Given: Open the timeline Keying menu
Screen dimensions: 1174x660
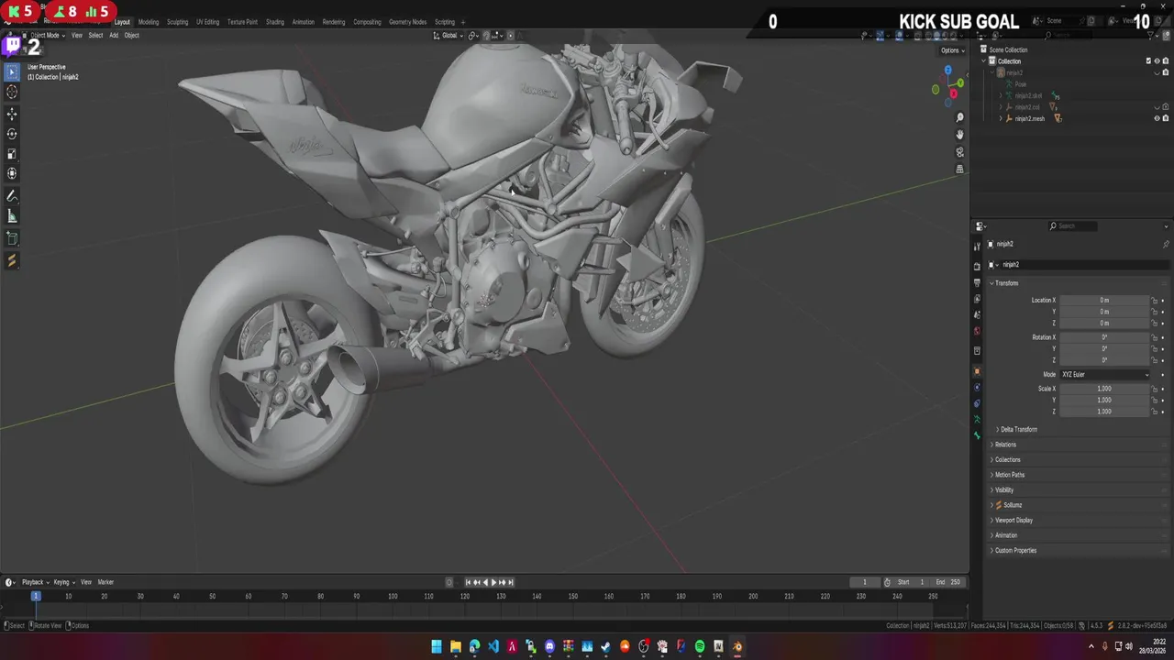Looking at the screenshot, I should pyautogui.click(x=63, y=582).
